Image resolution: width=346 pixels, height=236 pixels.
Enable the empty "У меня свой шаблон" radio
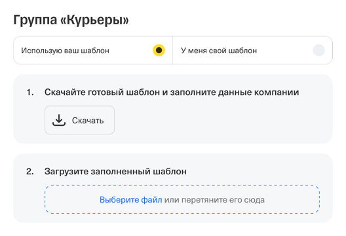tap(318, 50)
